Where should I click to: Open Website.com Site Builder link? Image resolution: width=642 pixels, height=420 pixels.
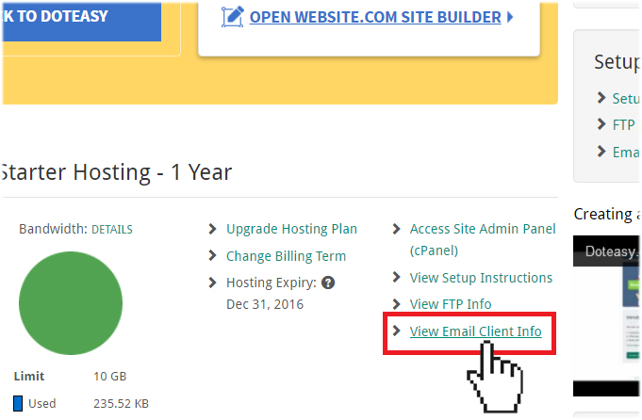[x=375, y=17]
